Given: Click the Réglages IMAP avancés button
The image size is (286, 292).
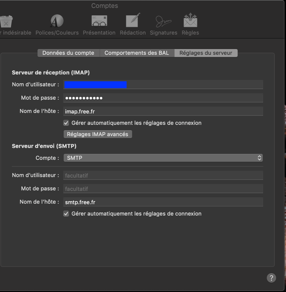Looking at the screenshot, I should click(98, 134).
